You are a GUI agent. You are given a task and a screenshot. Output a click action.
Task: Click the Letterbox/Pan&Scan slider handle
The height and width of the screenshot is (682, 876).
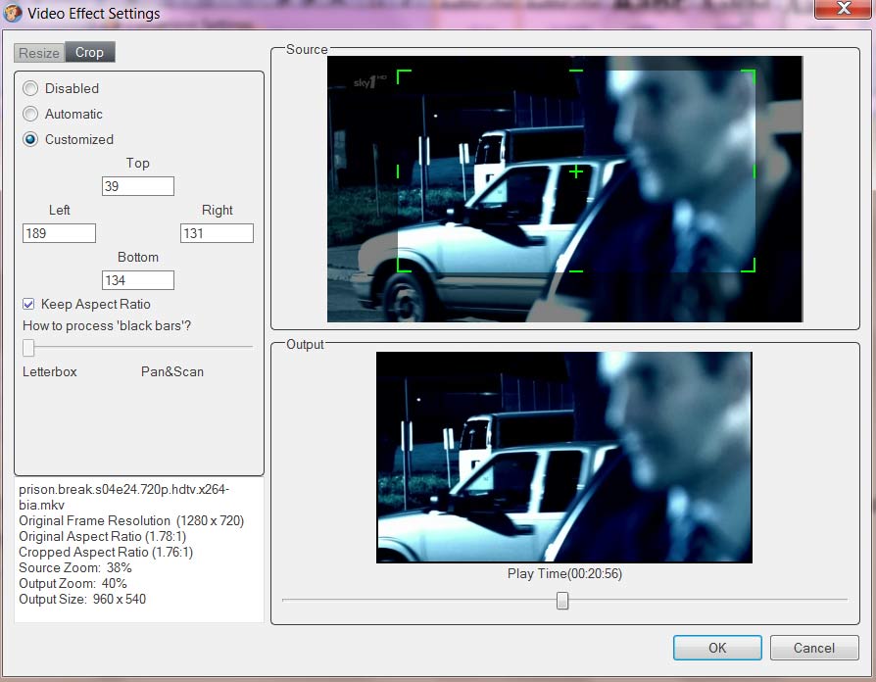[x=28, y=347]
